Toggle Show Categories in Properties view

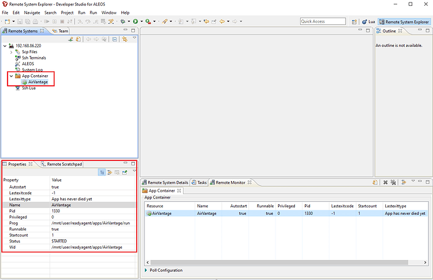102,172
